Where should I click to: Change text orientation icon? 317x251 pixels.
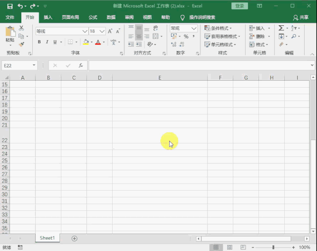150,44
